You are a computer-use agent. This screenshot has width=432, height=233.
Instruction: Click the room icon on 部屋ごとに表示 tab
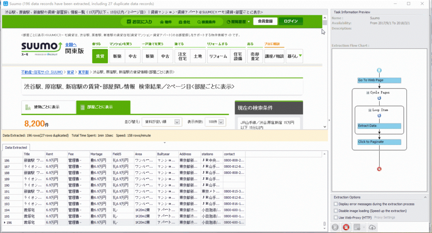(82, 107)
